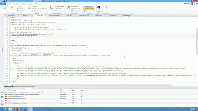Click the help icon at top right
Screen dimensions: 198x111
[197, 4]
